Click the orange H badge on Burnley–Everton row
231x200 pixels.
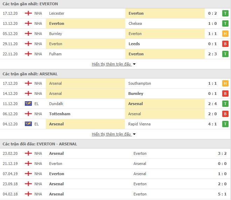coord(225,34)
